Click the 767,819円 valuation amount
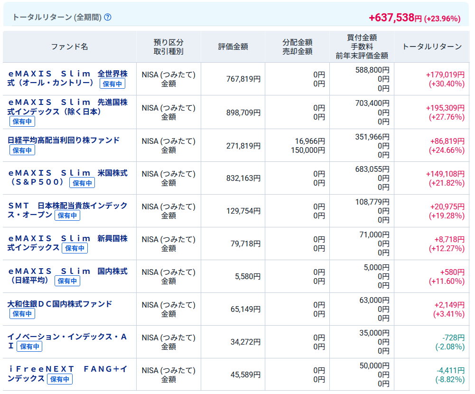Image resolution: width=475 pixels, height=394 pixels. point(243,79)
